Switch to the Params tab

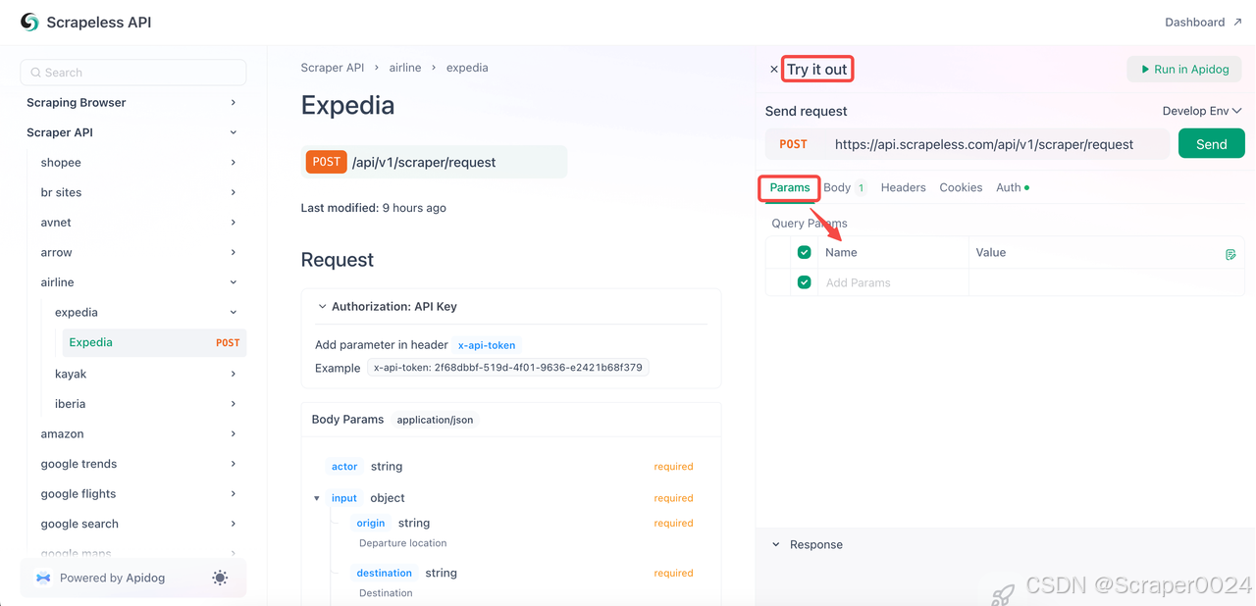click(790, 187)
